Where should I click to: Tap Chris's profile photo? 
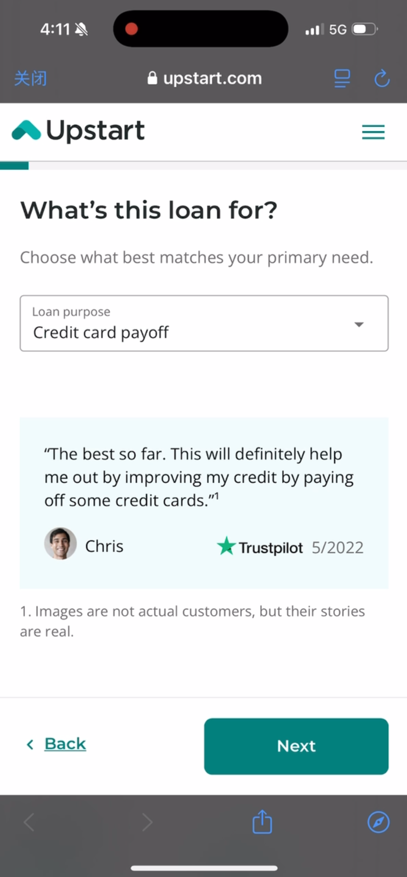tap(60, 544)
